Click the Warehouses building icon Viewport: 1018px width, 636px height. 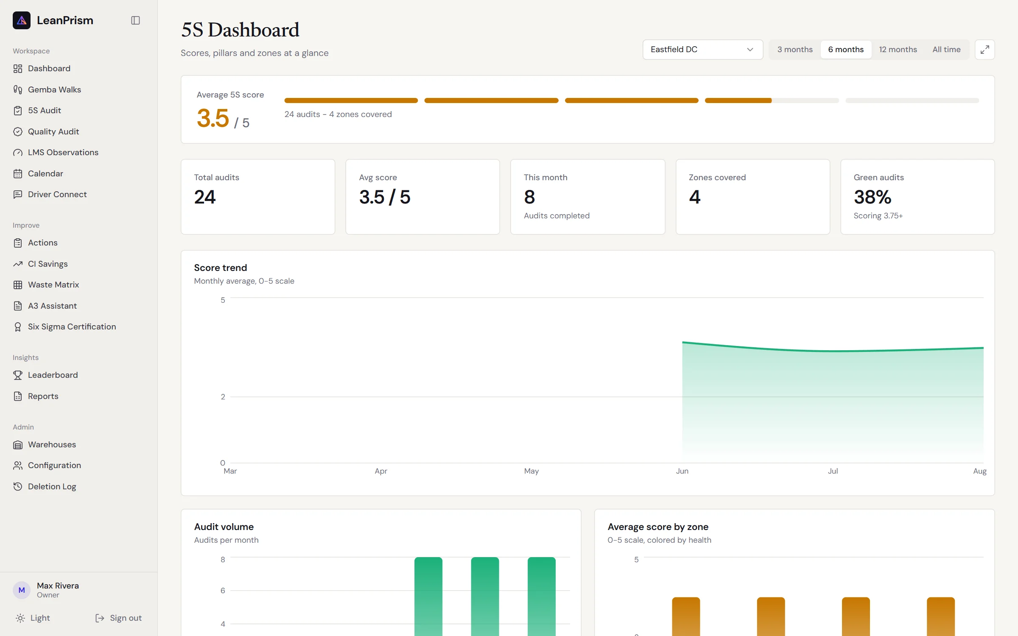[x=18, y=445]
